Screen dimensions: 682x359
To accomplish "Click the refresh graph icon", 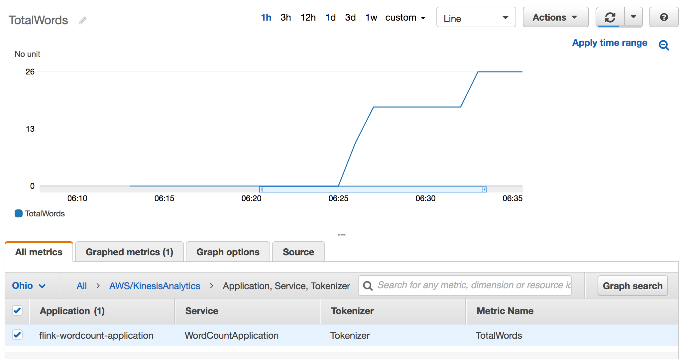I will [x=610, y=17].
